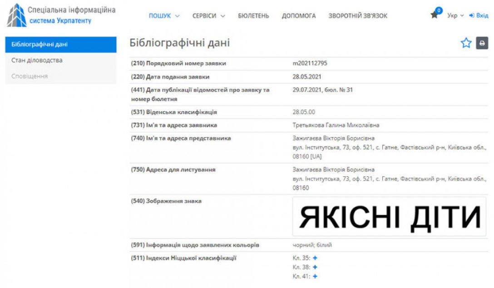Change language using the Укр selector
Image resolution: width=494 pixels, height=288 pixels.
coord(455,15)
